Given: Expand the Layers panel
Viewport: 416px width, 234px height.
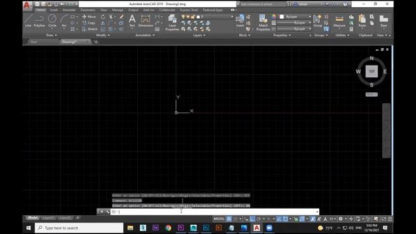Looking at the screenshot, I should (x=199, y=35).
